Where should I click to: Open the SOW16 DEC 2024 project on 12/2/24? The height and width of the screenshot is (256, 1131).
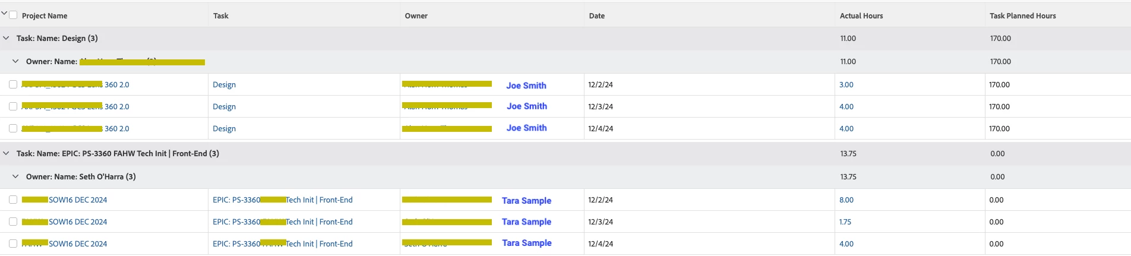78,200
